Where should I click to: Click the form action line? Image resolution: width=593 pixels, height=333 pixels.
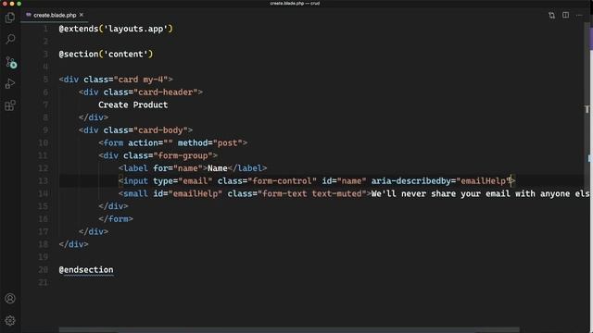tap(173, 143)
